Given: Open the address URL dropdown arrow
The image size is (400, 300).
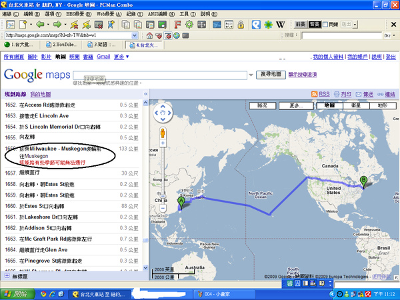Looking at the screenshot, I should pos(135,35).
